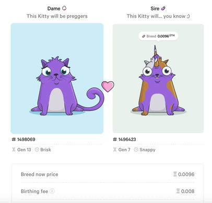Click the Breed 0.0096 ETH bubble
Image resolution: width=212 pixels, height=203 pixels.
(158, 36)
